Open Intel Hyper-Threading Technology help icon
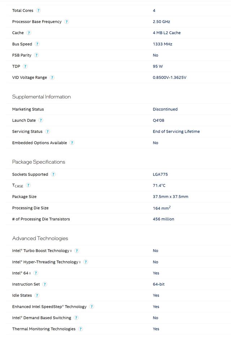The height and width of the screenshot is (339, 231). pos(86,262)
